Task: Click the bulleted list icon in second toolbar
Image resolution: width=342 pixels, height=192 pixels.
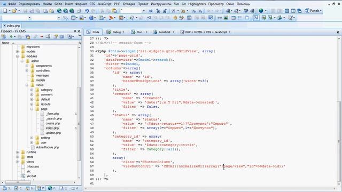Action: [240, 18]
